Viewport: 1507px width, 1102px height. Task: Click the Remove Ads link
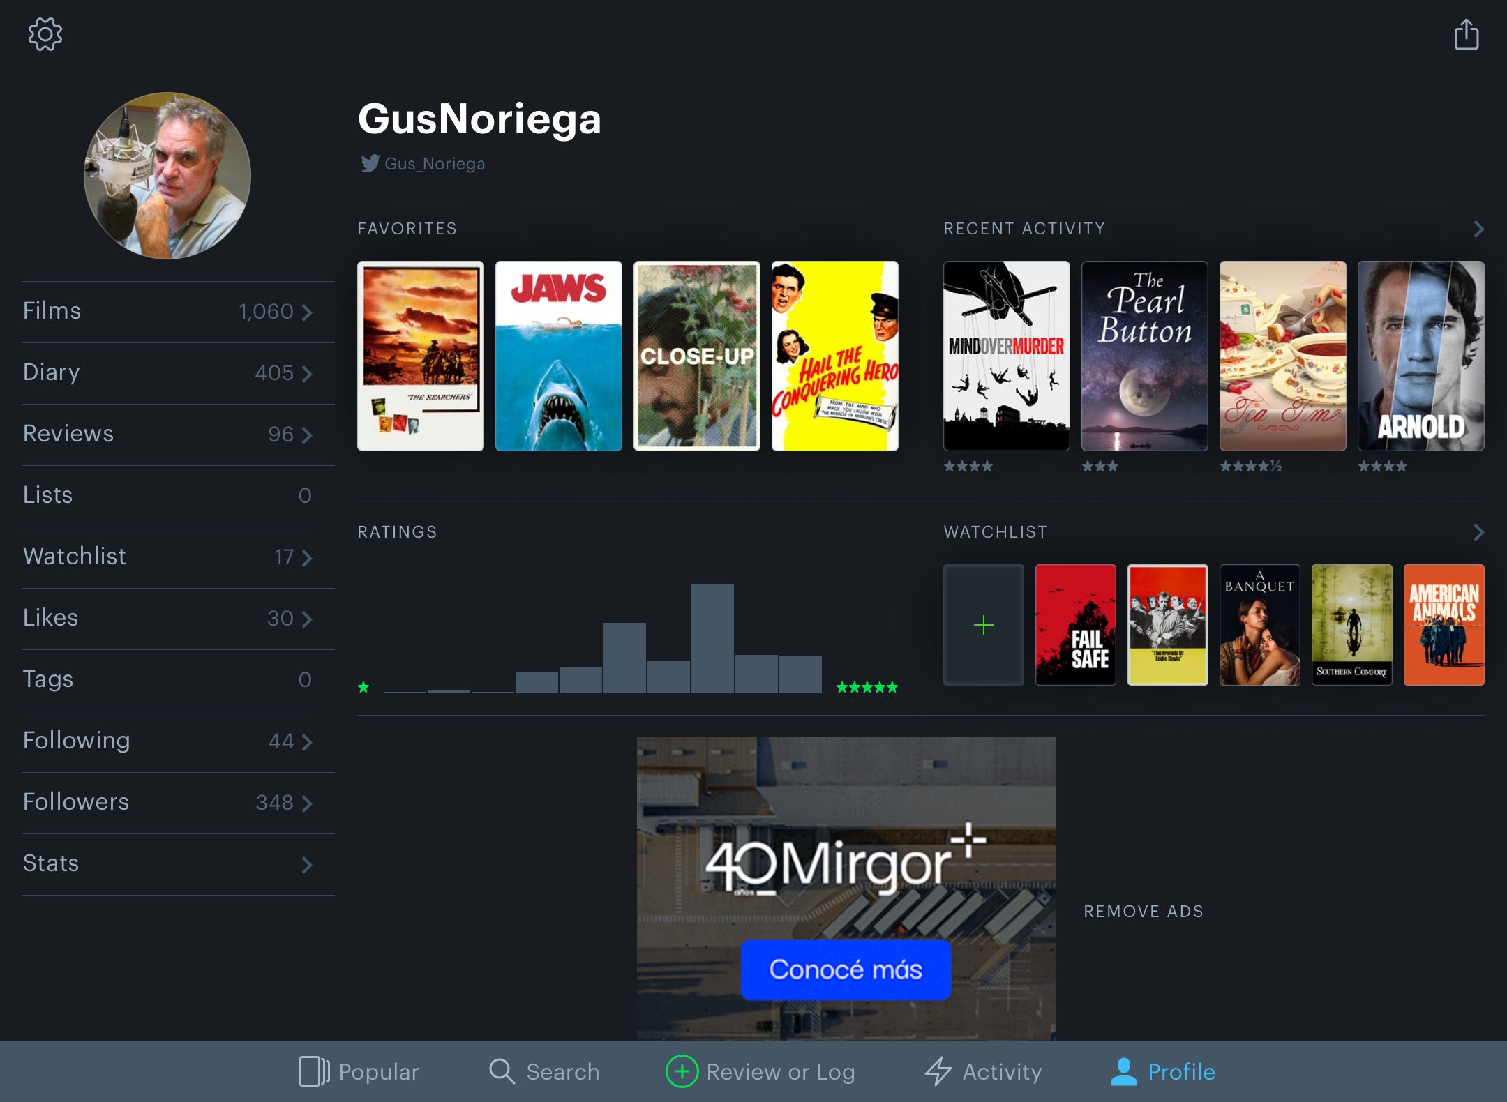click(x=1143, y=911)
